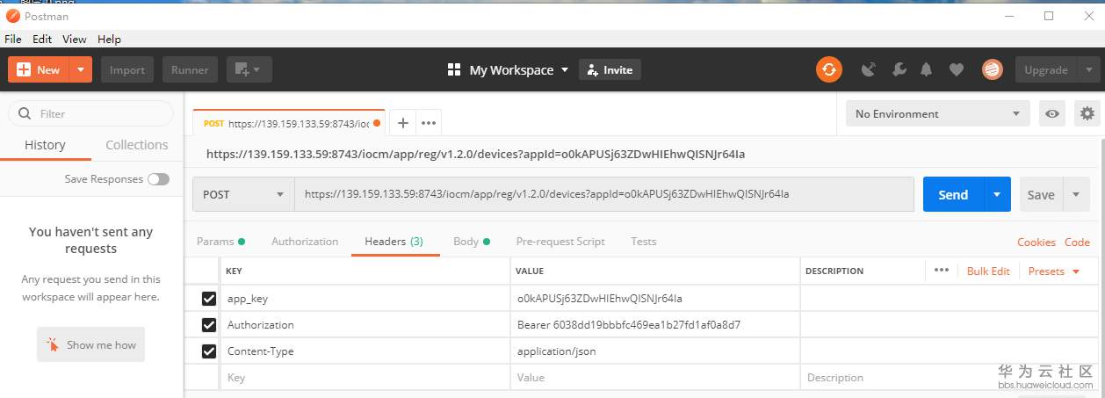Expand the Save button dropdown arrow

pos(1077,194)
